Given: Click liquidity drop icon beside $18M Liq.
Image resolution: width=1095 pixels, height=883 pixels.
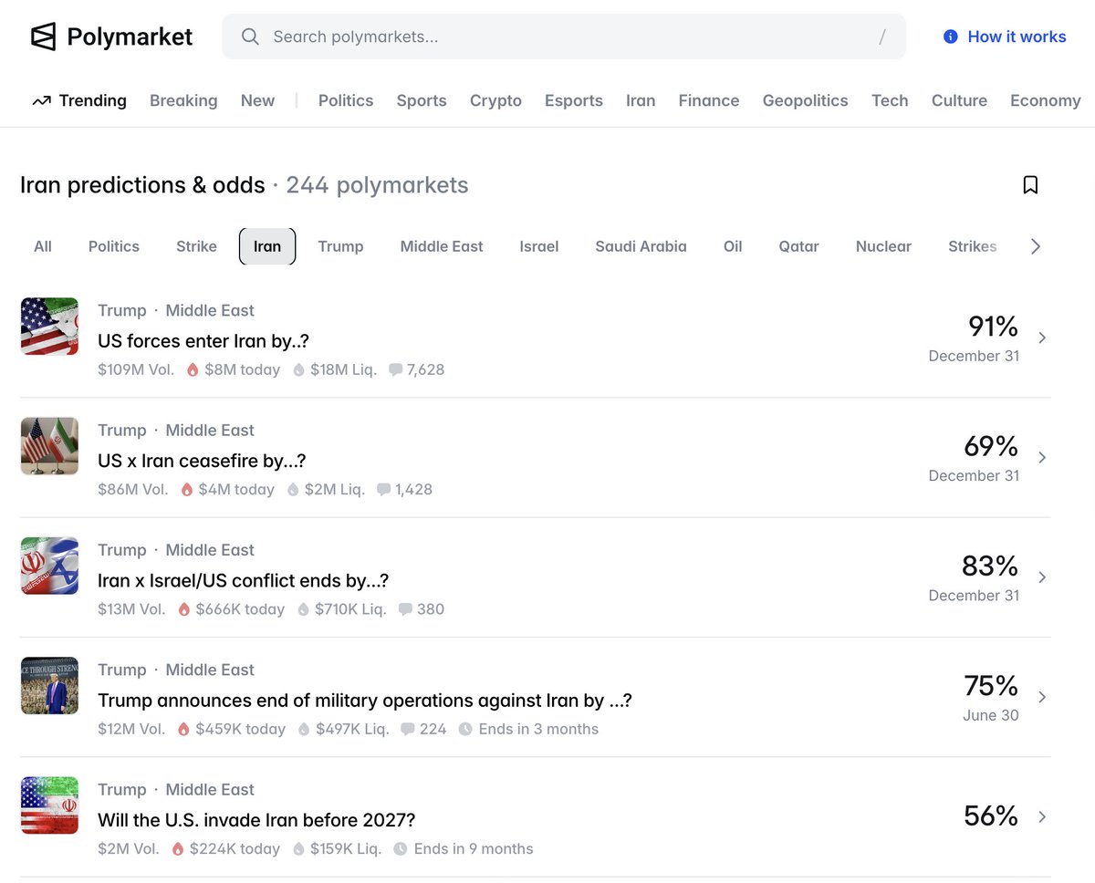Looking at the screenshot, I should (x=298, y=369).
